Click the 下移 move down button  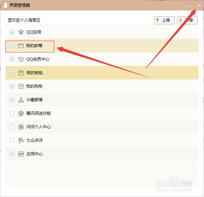pyautogui.click(x=187, y=20)
